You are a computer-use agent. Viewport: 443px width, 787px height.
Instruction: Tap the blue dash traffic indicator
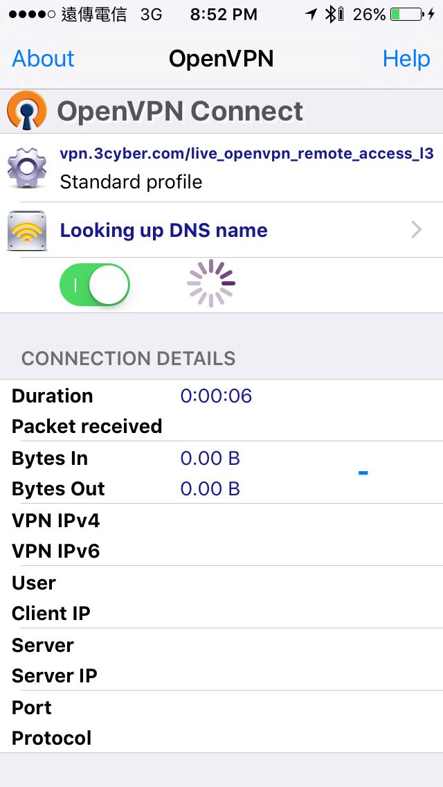(x=363, y=473)
